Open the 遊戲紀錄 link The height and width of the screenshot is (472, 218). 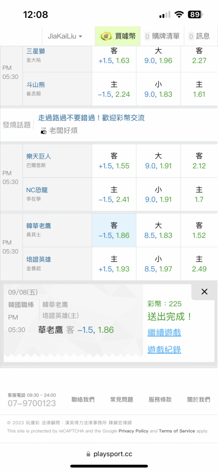(x=164, y=349)
